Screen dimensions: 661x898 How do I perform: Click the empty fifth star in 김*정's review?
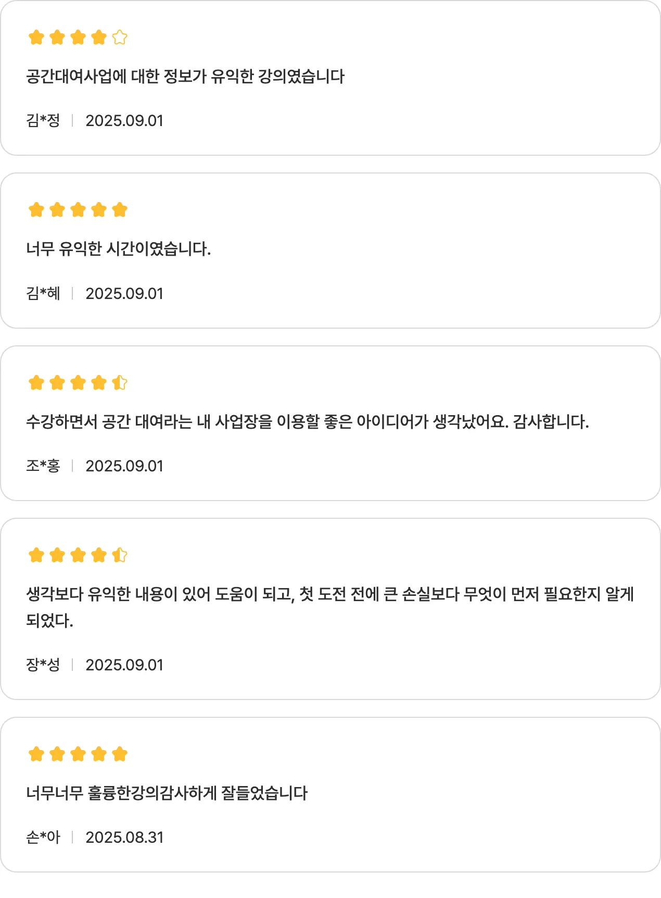point(120,38)
